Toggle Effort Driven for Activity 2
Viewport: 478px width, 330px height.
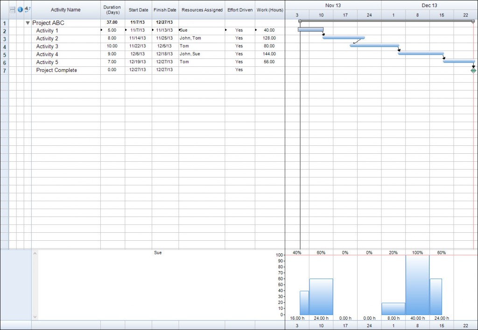point(239,38)
